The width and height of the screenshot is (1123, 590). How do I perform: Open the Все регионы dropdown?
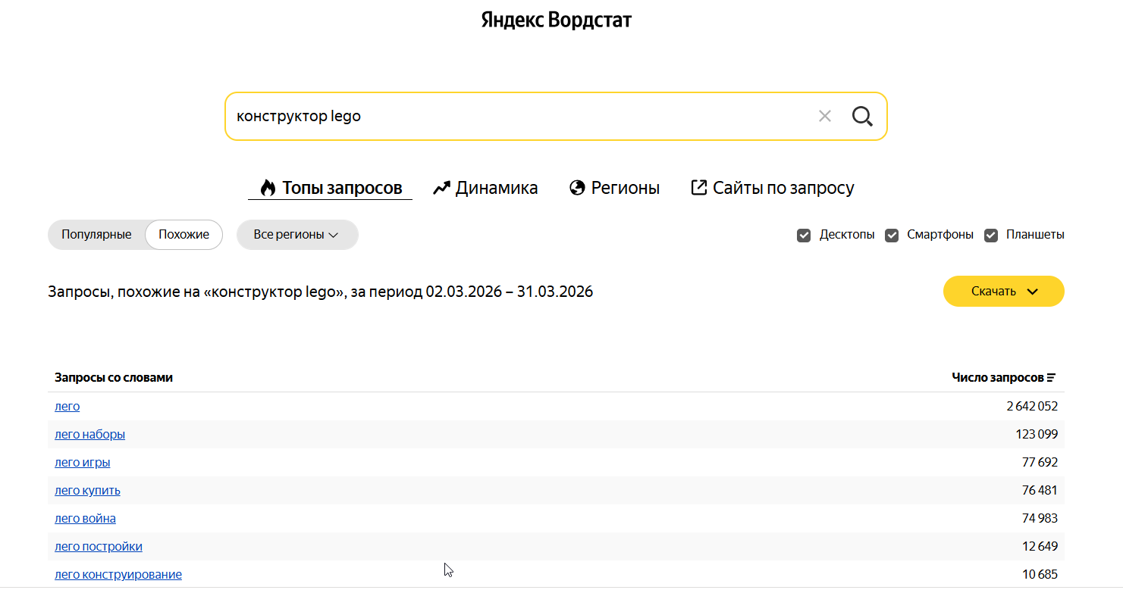point(297,235)
